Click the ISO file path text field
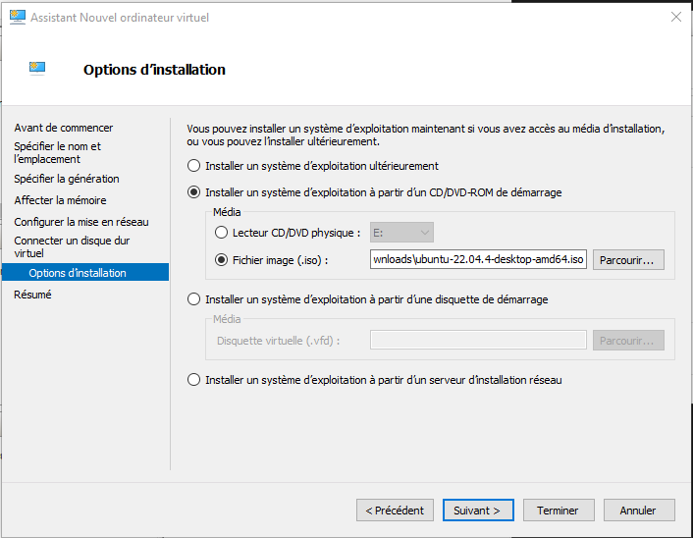The width and height of the screenshot is (693, 538). tap(478, 260)
